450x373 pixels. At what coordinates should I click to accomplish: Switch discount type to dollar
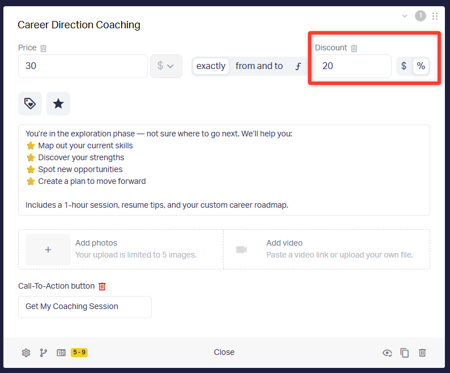(x=404, y=66)
